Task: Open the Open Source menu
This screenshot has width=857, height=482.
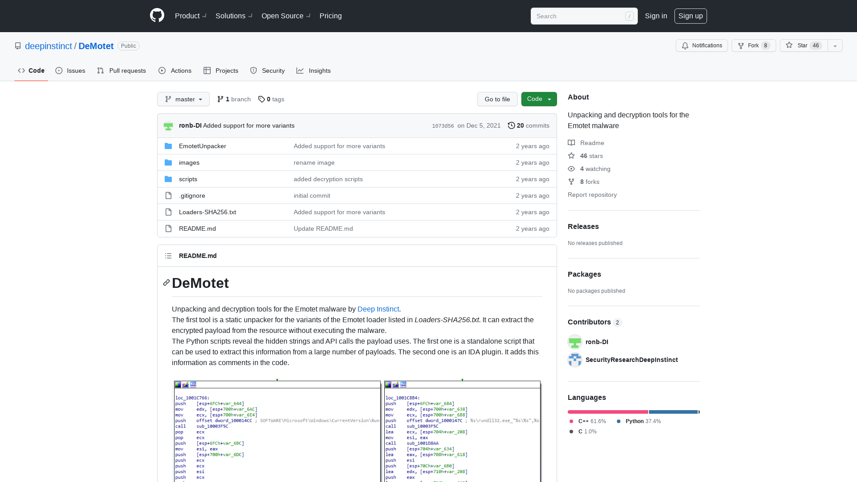Action: click(286, 16)
